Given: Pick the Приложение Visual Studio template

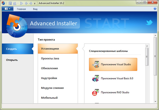Looking at the screenshot, I should 113,64.
